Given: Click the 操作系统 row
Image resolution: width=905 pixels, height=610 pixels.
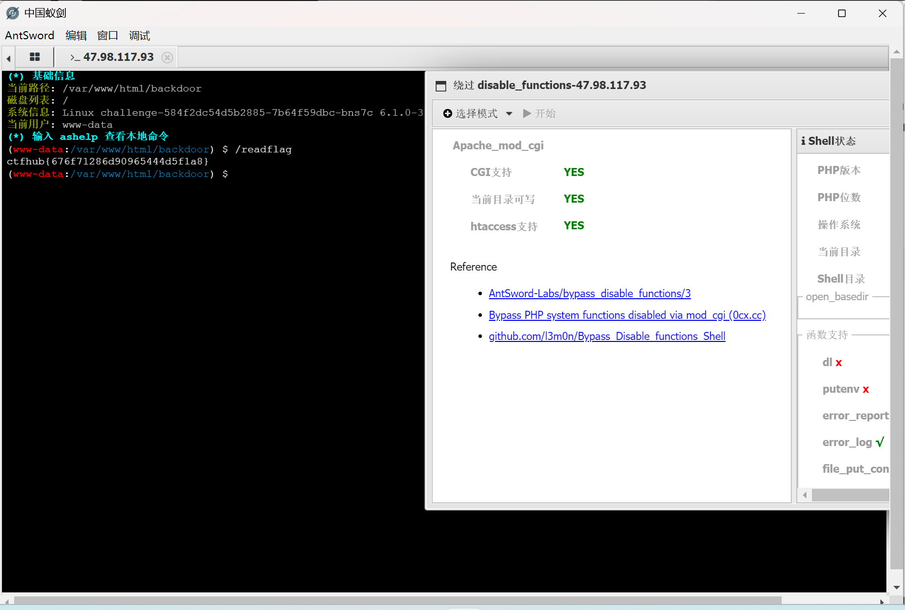Looking at the screenshot, I should (x=839, y=225).
